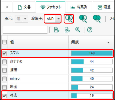Check the mineo checkbox
115x100 pixels.
[5, 79]
